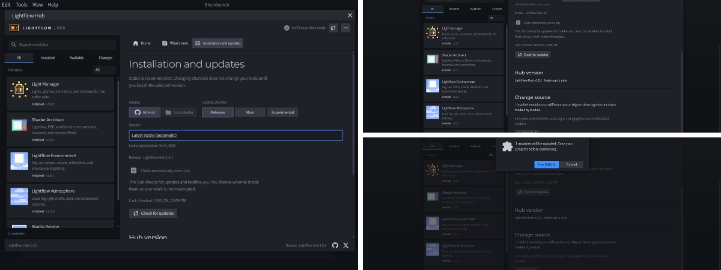The image size is (721, 270).
Task: Click the Shader Architect icon in the Change source panel
Action: (432, 59)
